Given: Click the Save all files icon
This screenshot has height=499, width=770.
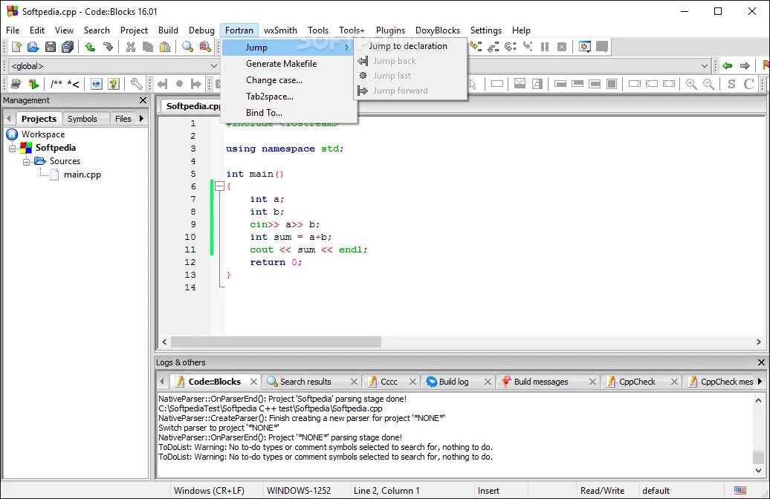Looking at the screenshot, I should click(x=68, y=47).
